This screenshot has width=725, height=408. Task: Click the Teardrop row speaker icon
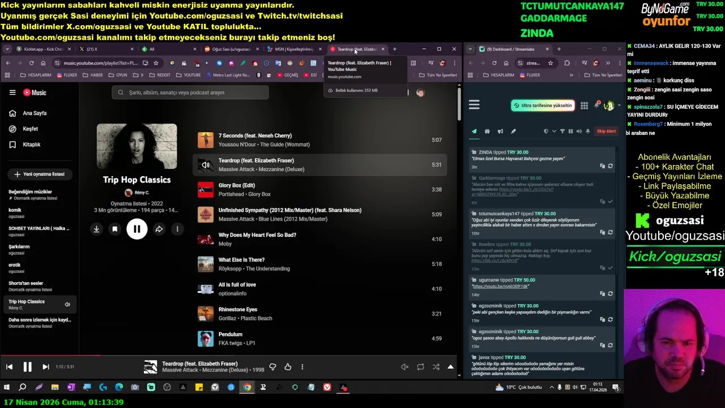206,165
